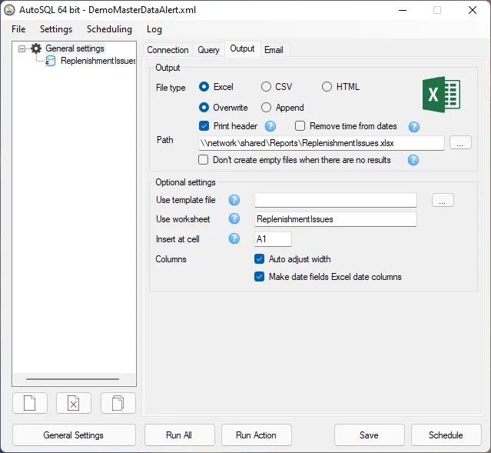Viewport: 491px width, 453px height.
Task: Select the Overwrite radio button
Action: [204, 108]
